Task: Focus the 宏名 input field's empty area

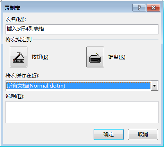Action: pos(101,29)
